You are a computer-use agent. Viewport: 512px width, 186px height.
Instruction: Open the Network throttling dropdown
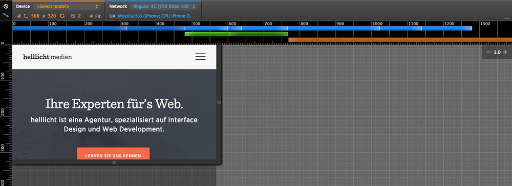163,6
